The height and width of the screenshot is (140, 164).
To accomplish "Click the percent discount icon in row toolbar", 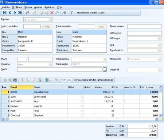I will [27, 80].
